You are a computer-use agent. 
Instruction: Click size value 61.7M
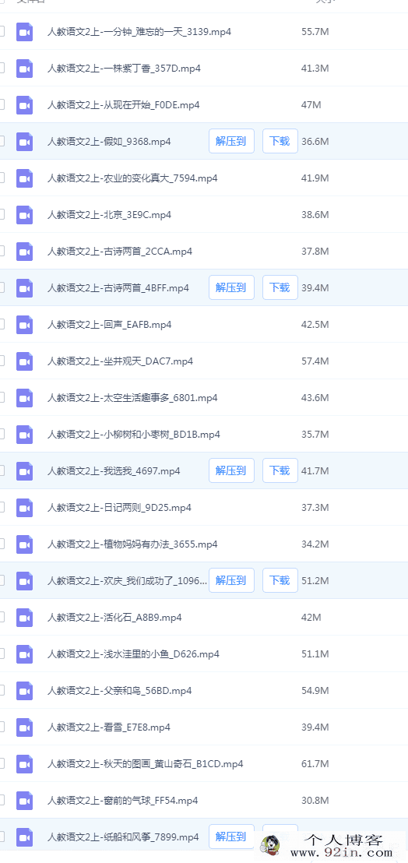pos(315,764)
